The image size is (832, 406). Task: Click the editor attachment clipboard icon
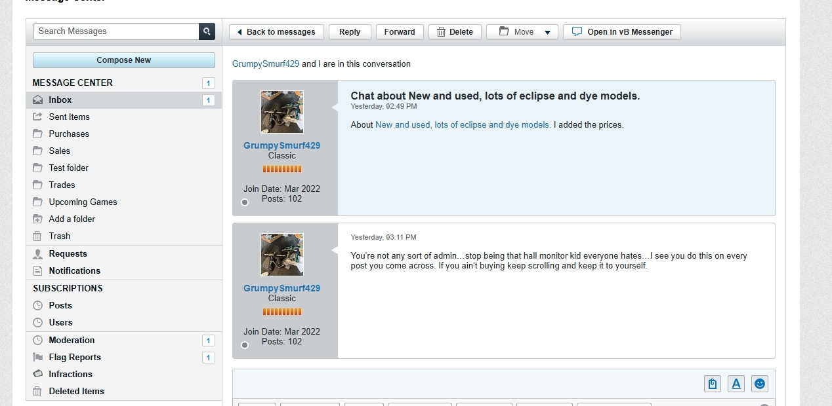tap(713, 384)
